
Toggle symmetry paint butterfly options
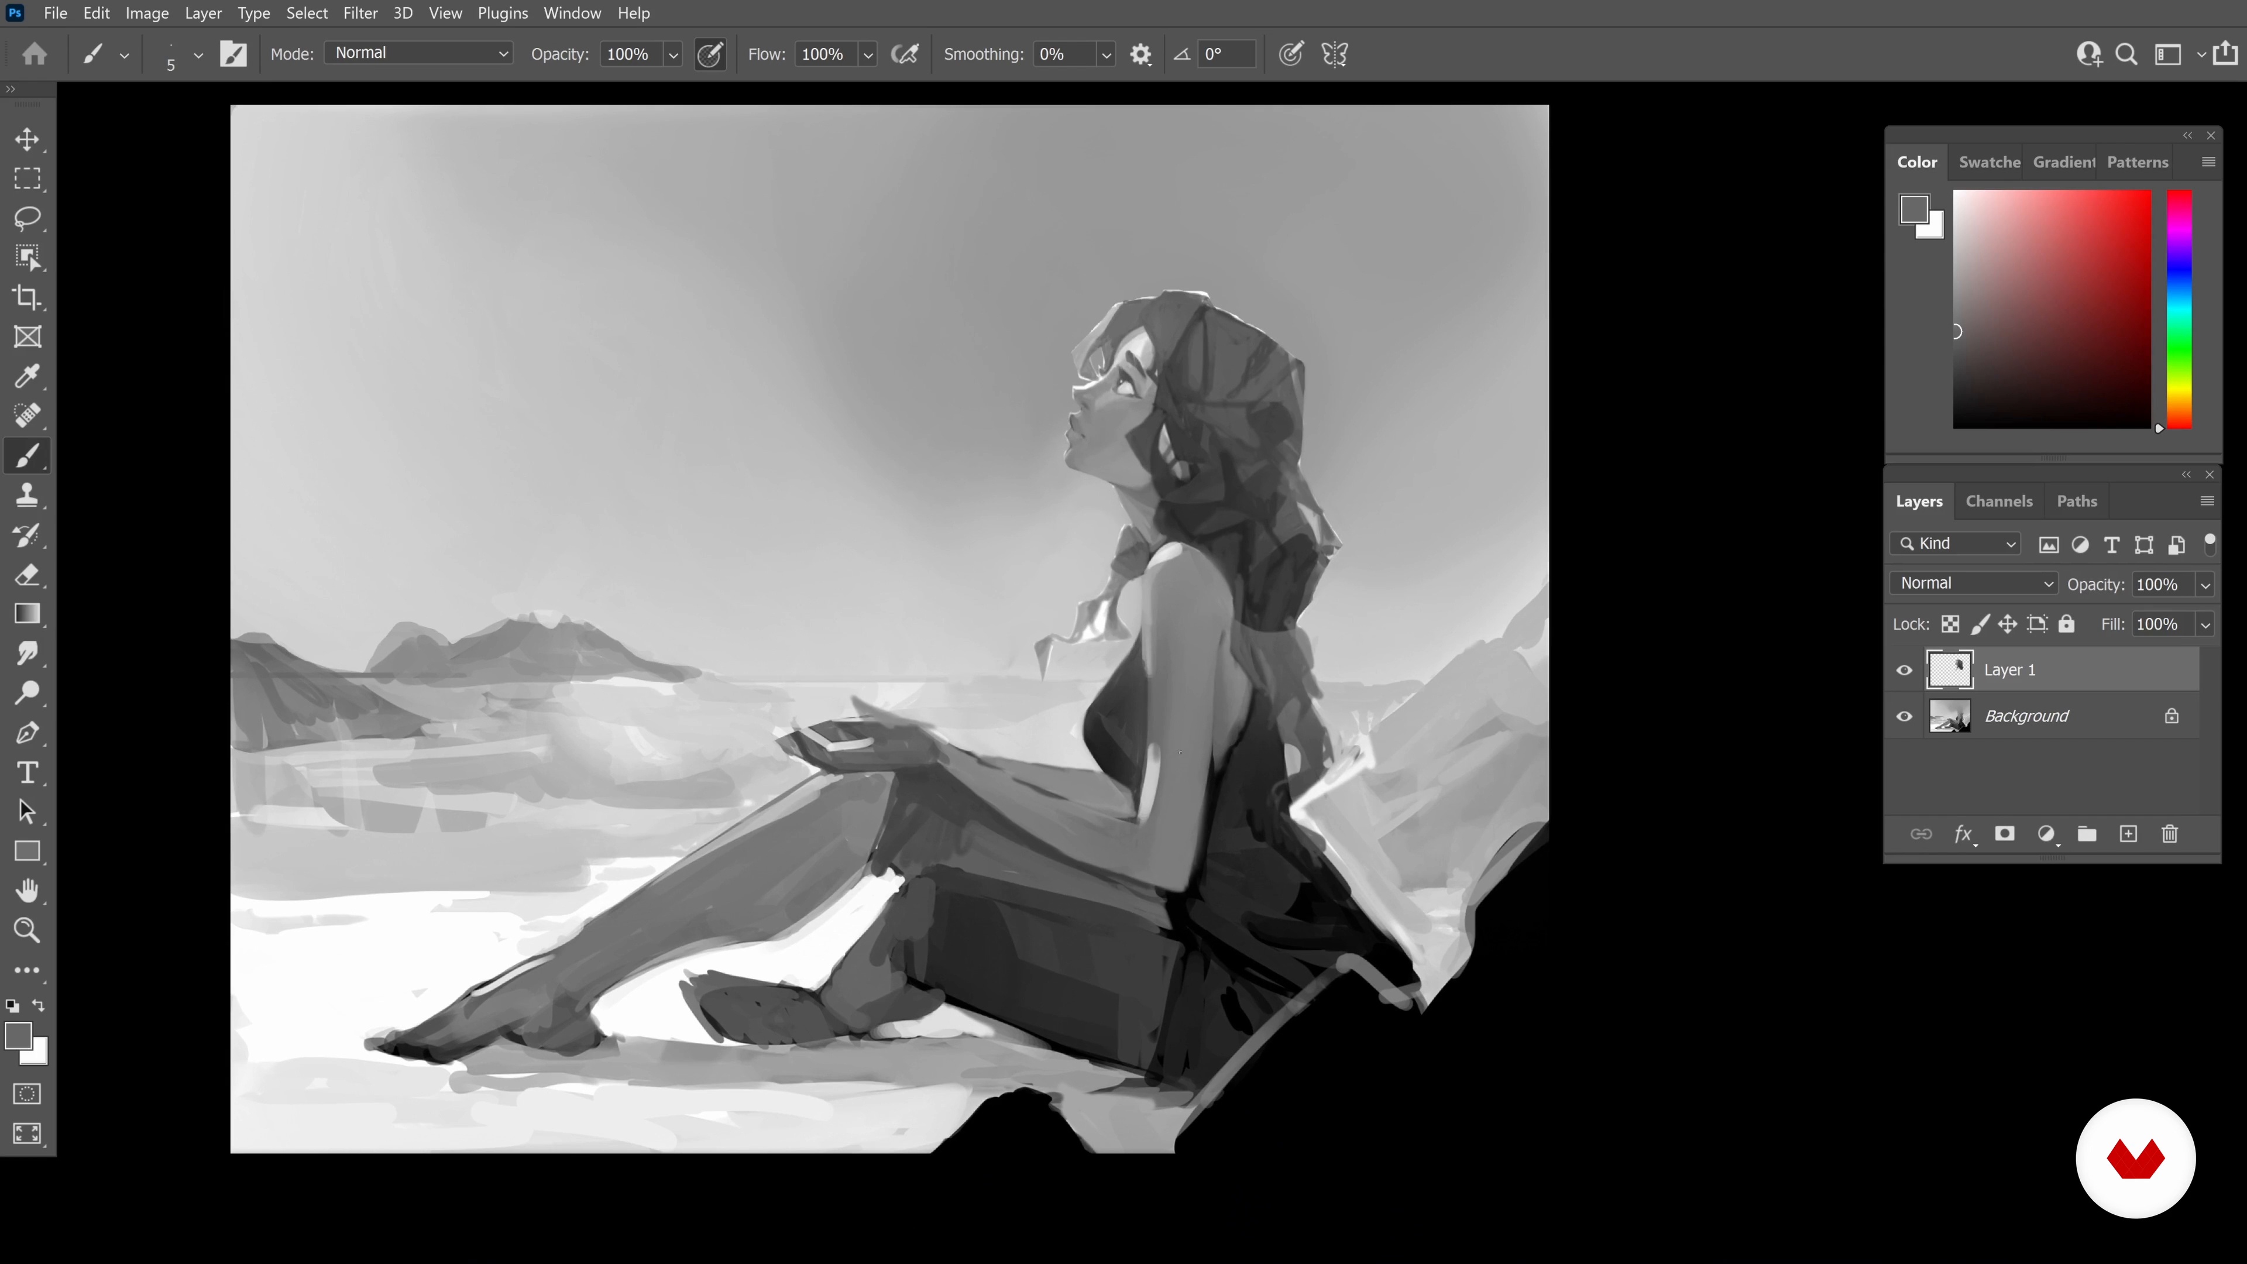(x=1335, y=54)
